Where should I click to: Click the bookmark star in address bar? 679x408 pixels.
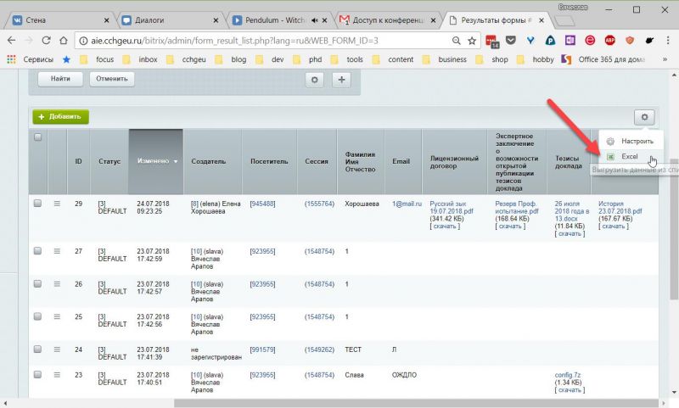473,40
